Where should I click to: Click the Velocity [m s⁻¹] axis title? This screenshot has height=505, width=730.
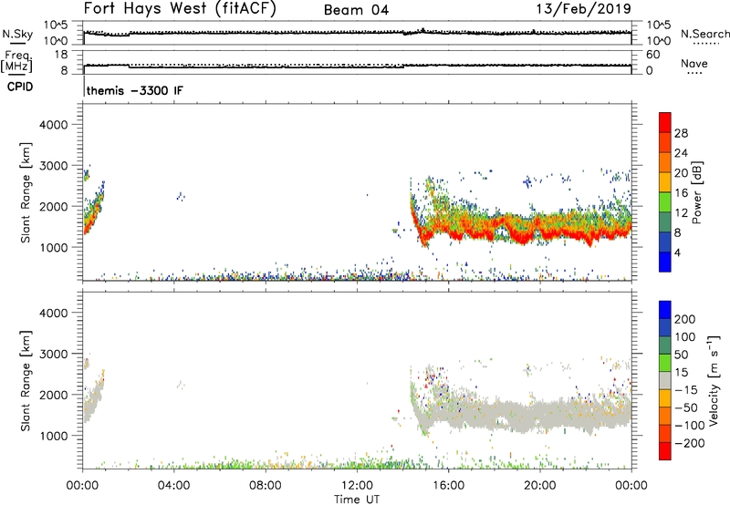point(714,380)
